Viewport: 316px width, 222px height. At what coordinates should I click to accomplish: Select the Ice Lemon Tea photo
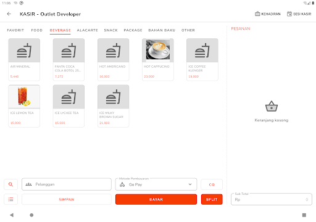click(x=24, y=97)
